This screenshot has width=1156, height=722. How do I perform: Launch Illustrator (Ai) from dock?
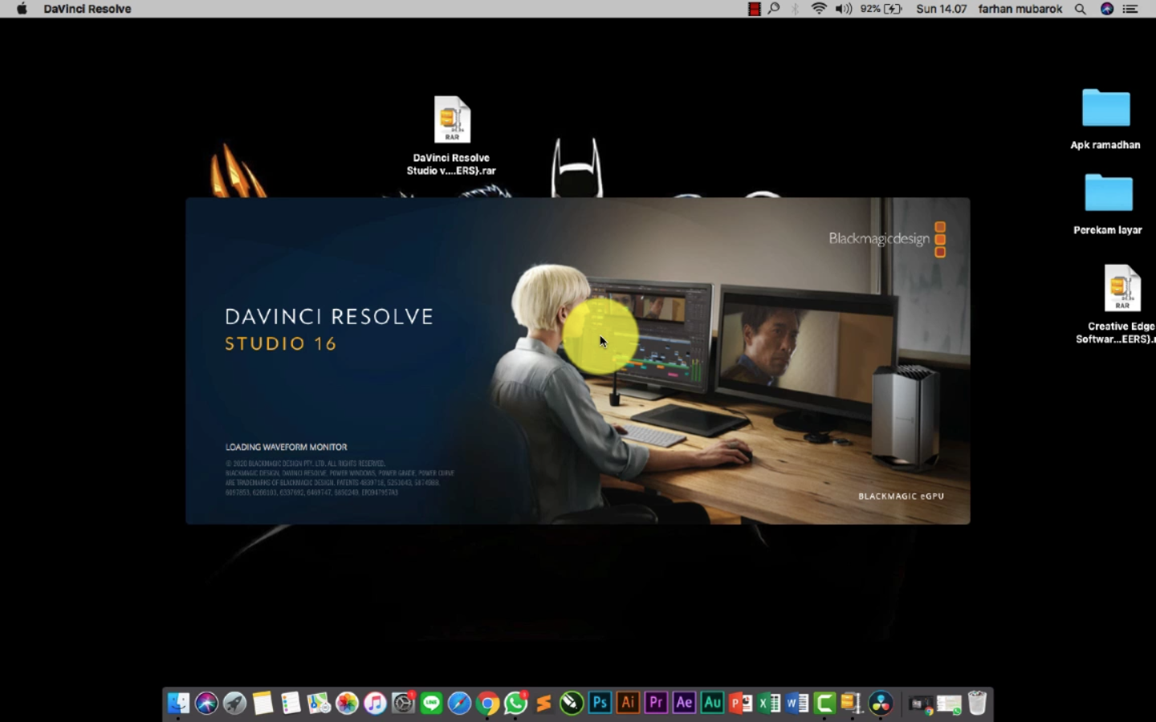tap(628, 703)
